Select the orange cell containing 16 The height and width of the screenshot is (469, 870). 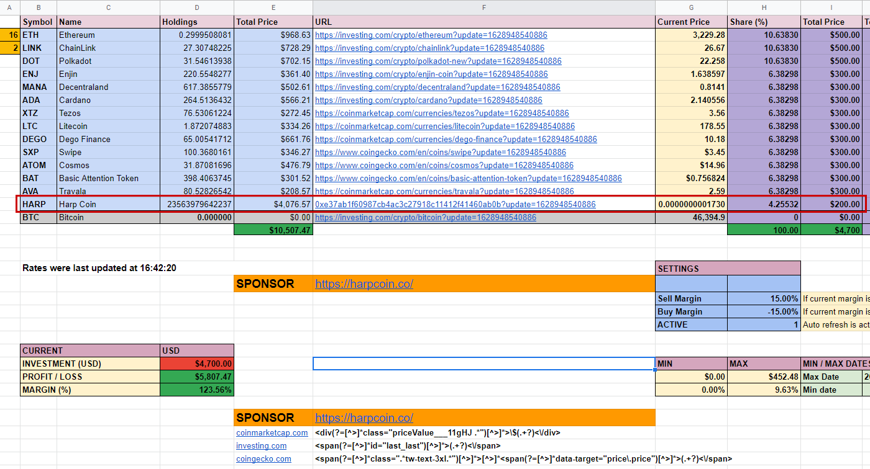pyautogui.click(x=10, y=35)
